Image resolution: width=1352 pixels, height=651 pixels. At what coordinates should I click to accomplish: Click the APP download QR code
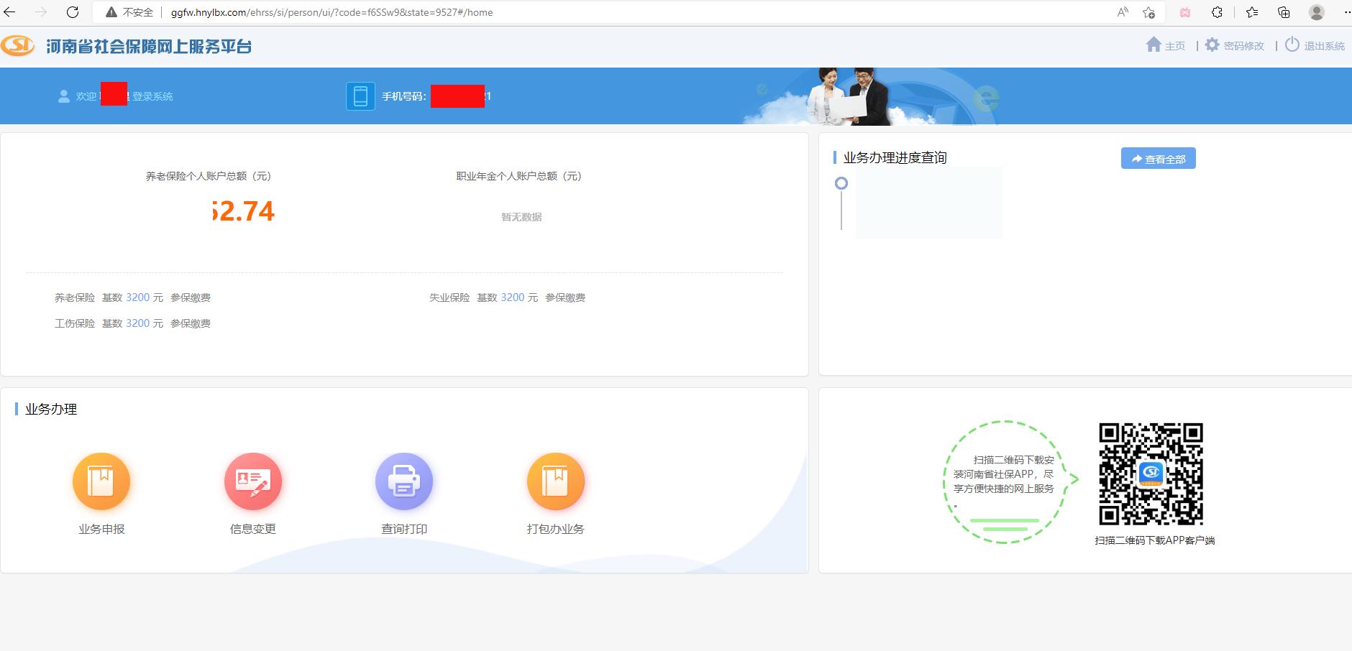1151,474
